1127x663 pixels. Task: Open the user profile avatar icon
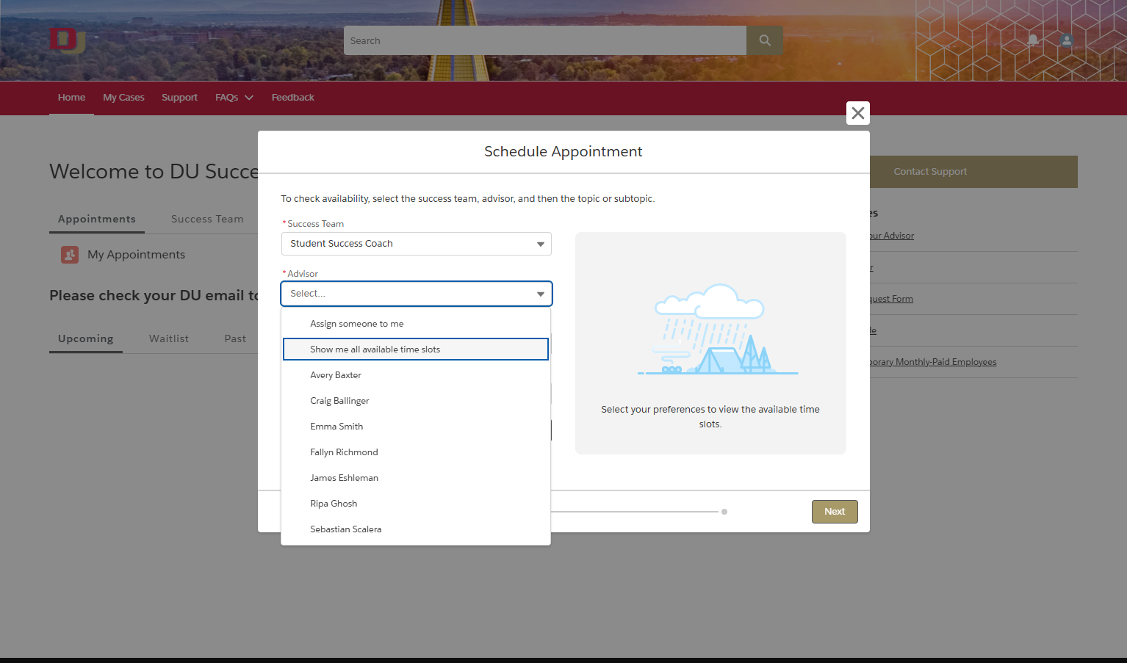(1067, 40)
